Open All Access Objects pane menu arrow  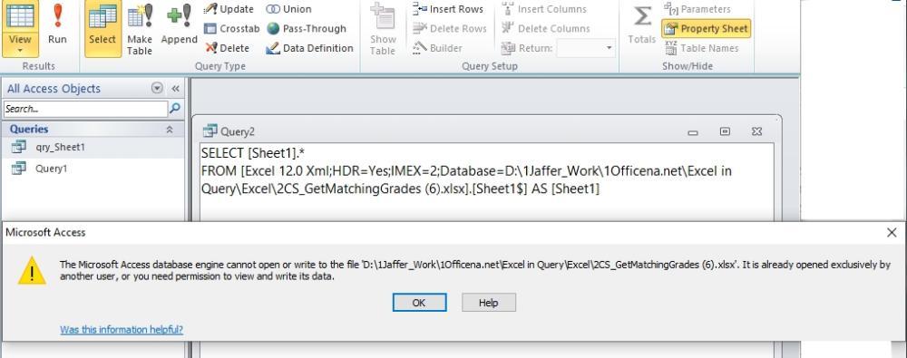pyautogui.click(x=157, y=89)
